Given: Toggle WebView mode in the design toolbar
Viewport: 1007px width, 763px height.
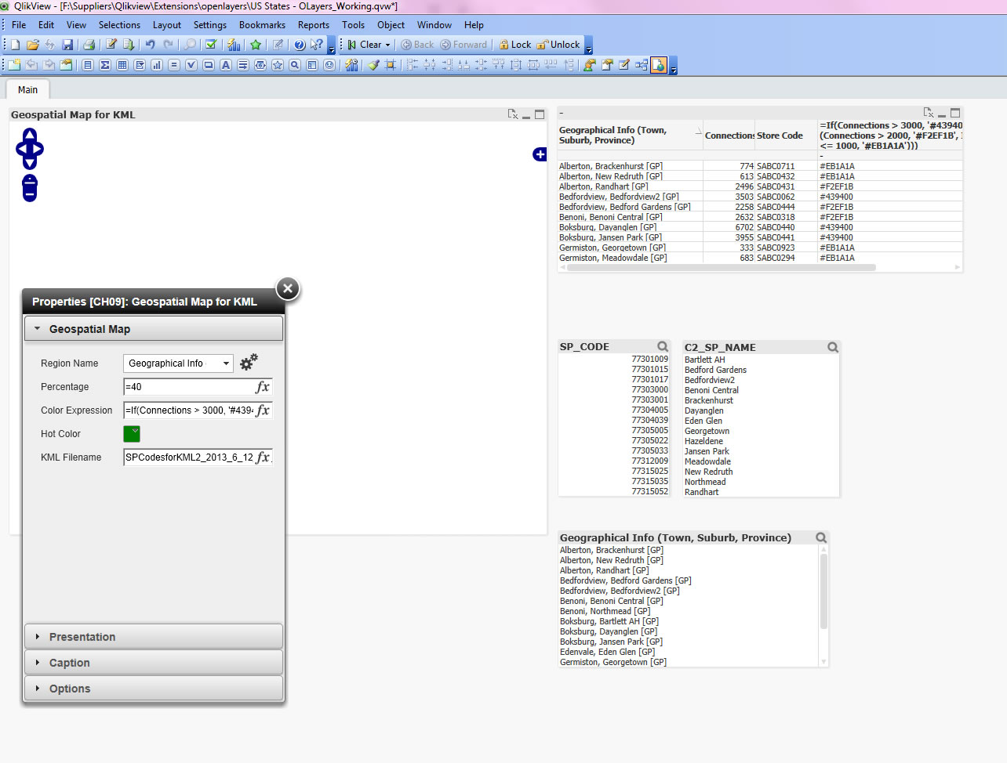Looking at the screenshot, I should (x=659, y=65).
